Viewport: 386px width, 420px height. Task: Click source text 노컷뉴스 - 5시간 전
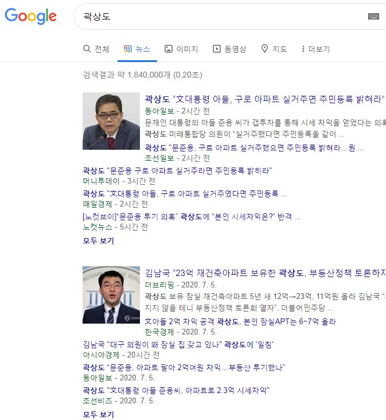[115, 227]
